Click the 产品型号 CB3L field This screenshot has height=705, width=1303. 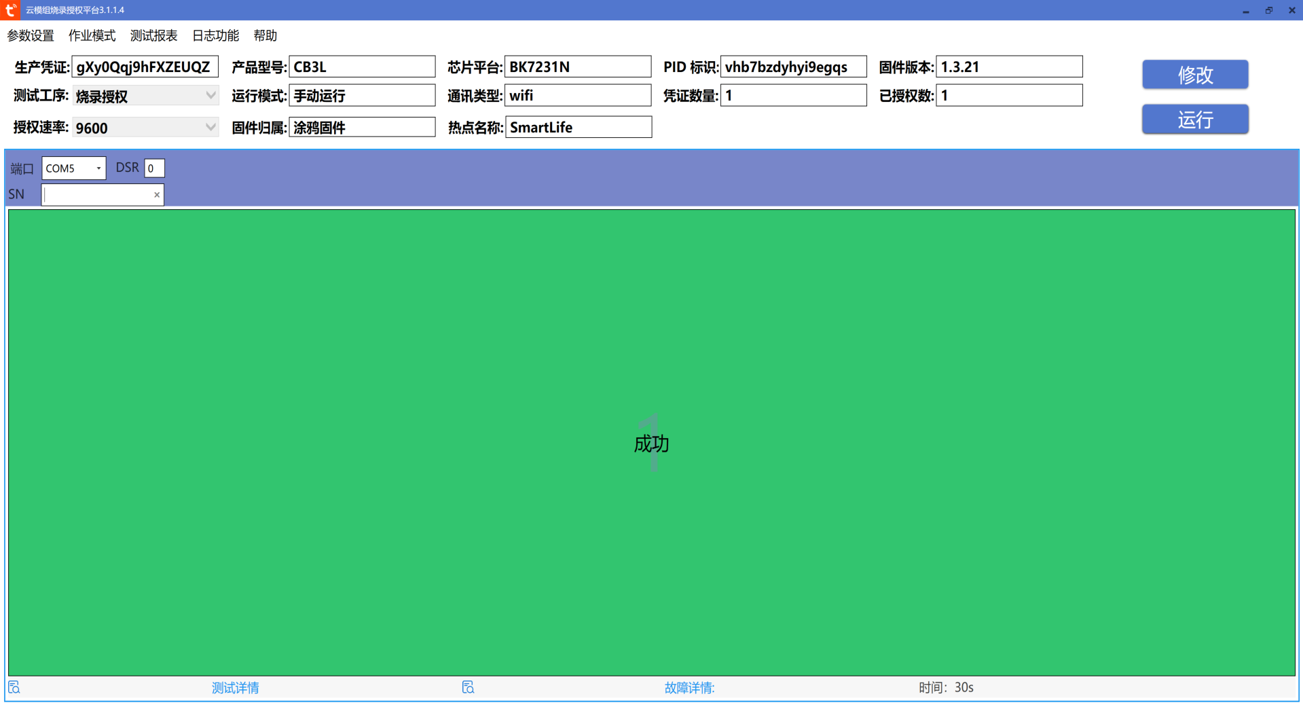[x=362, y=67]
